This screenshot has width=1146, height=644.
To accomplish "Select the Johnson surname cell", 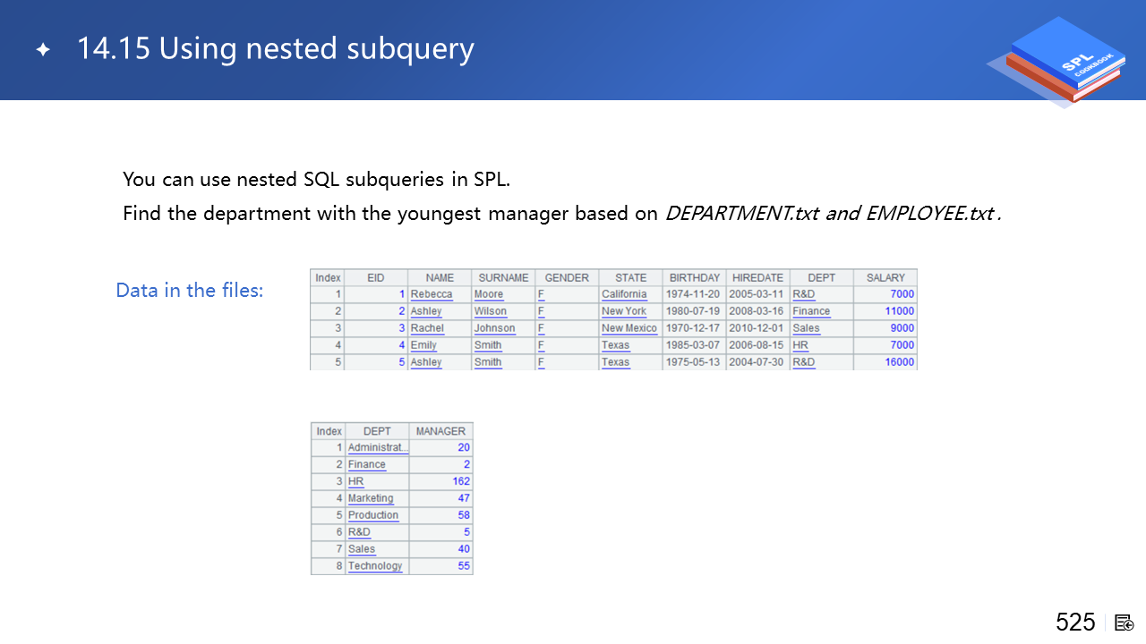I will coord(494,328).
